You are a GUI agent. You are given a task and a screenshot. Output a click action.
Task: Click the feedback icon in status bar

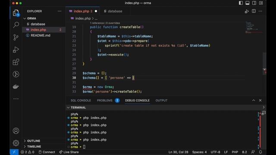pyautogui.click(x=253, y=152)
